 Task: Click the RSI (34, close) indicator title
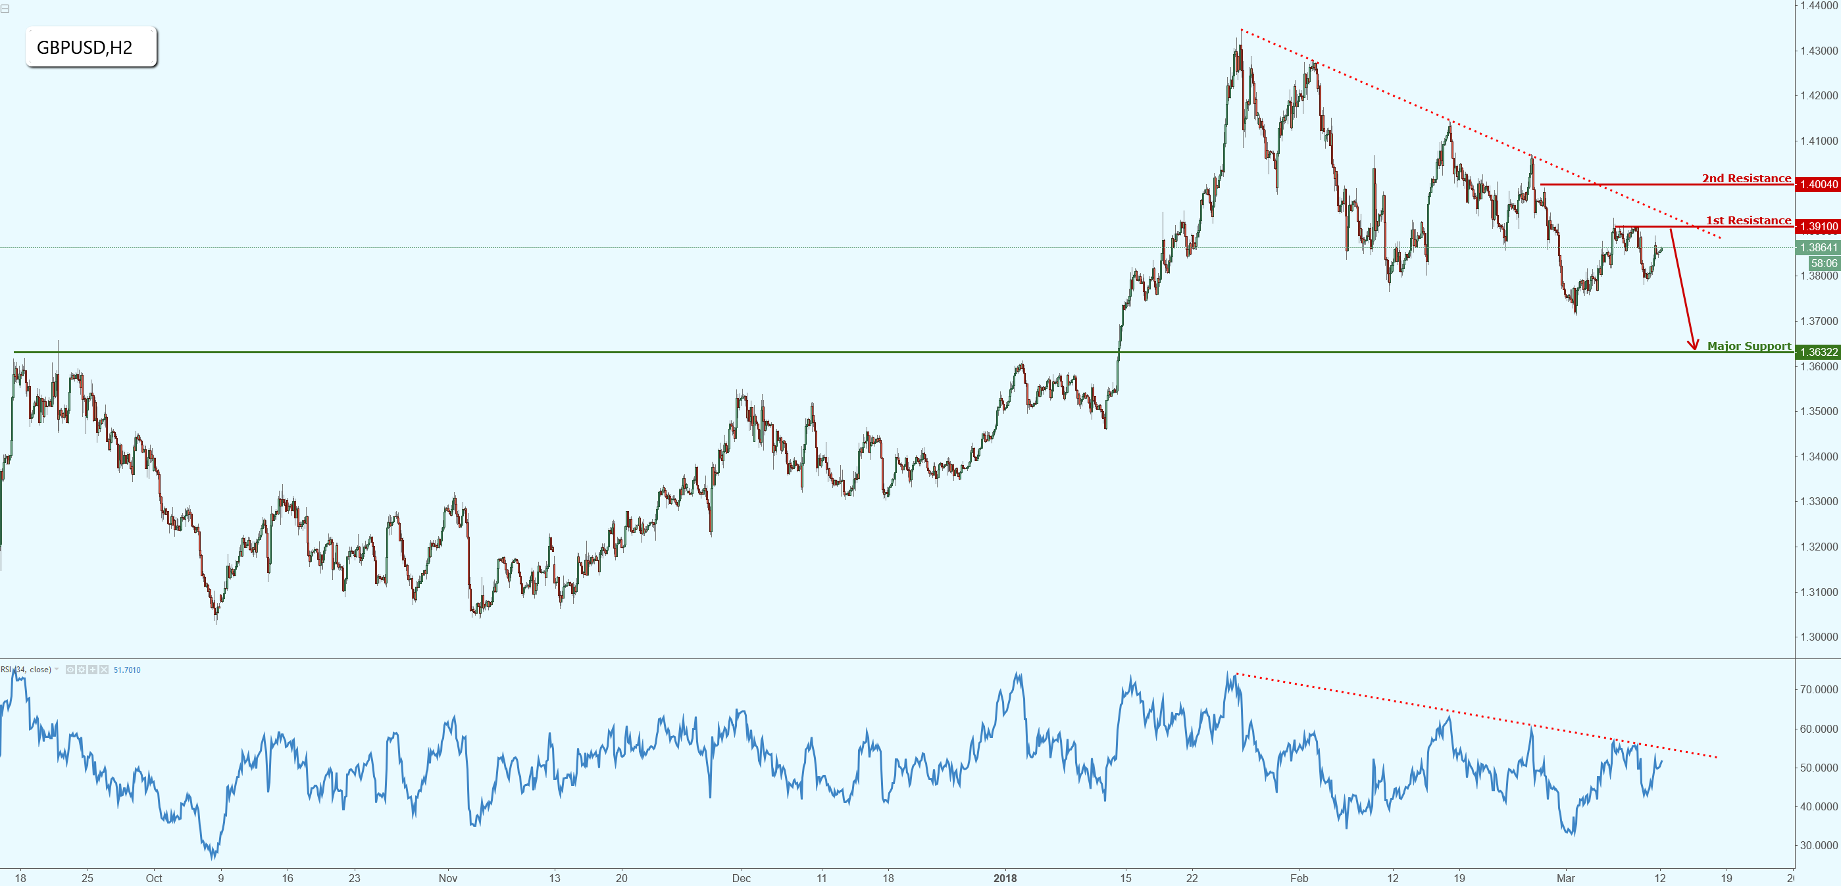click(x=26, y=670)
